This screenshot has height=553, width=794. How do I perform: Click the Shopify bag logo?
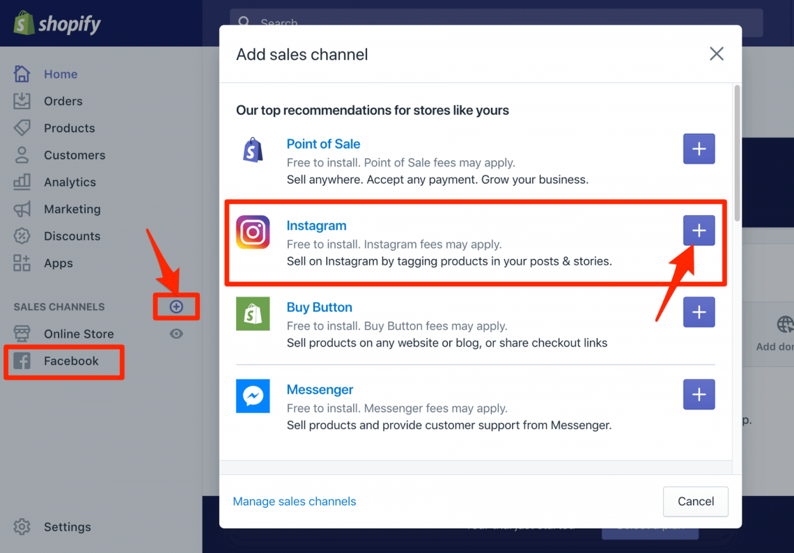(x=23, y=23)
